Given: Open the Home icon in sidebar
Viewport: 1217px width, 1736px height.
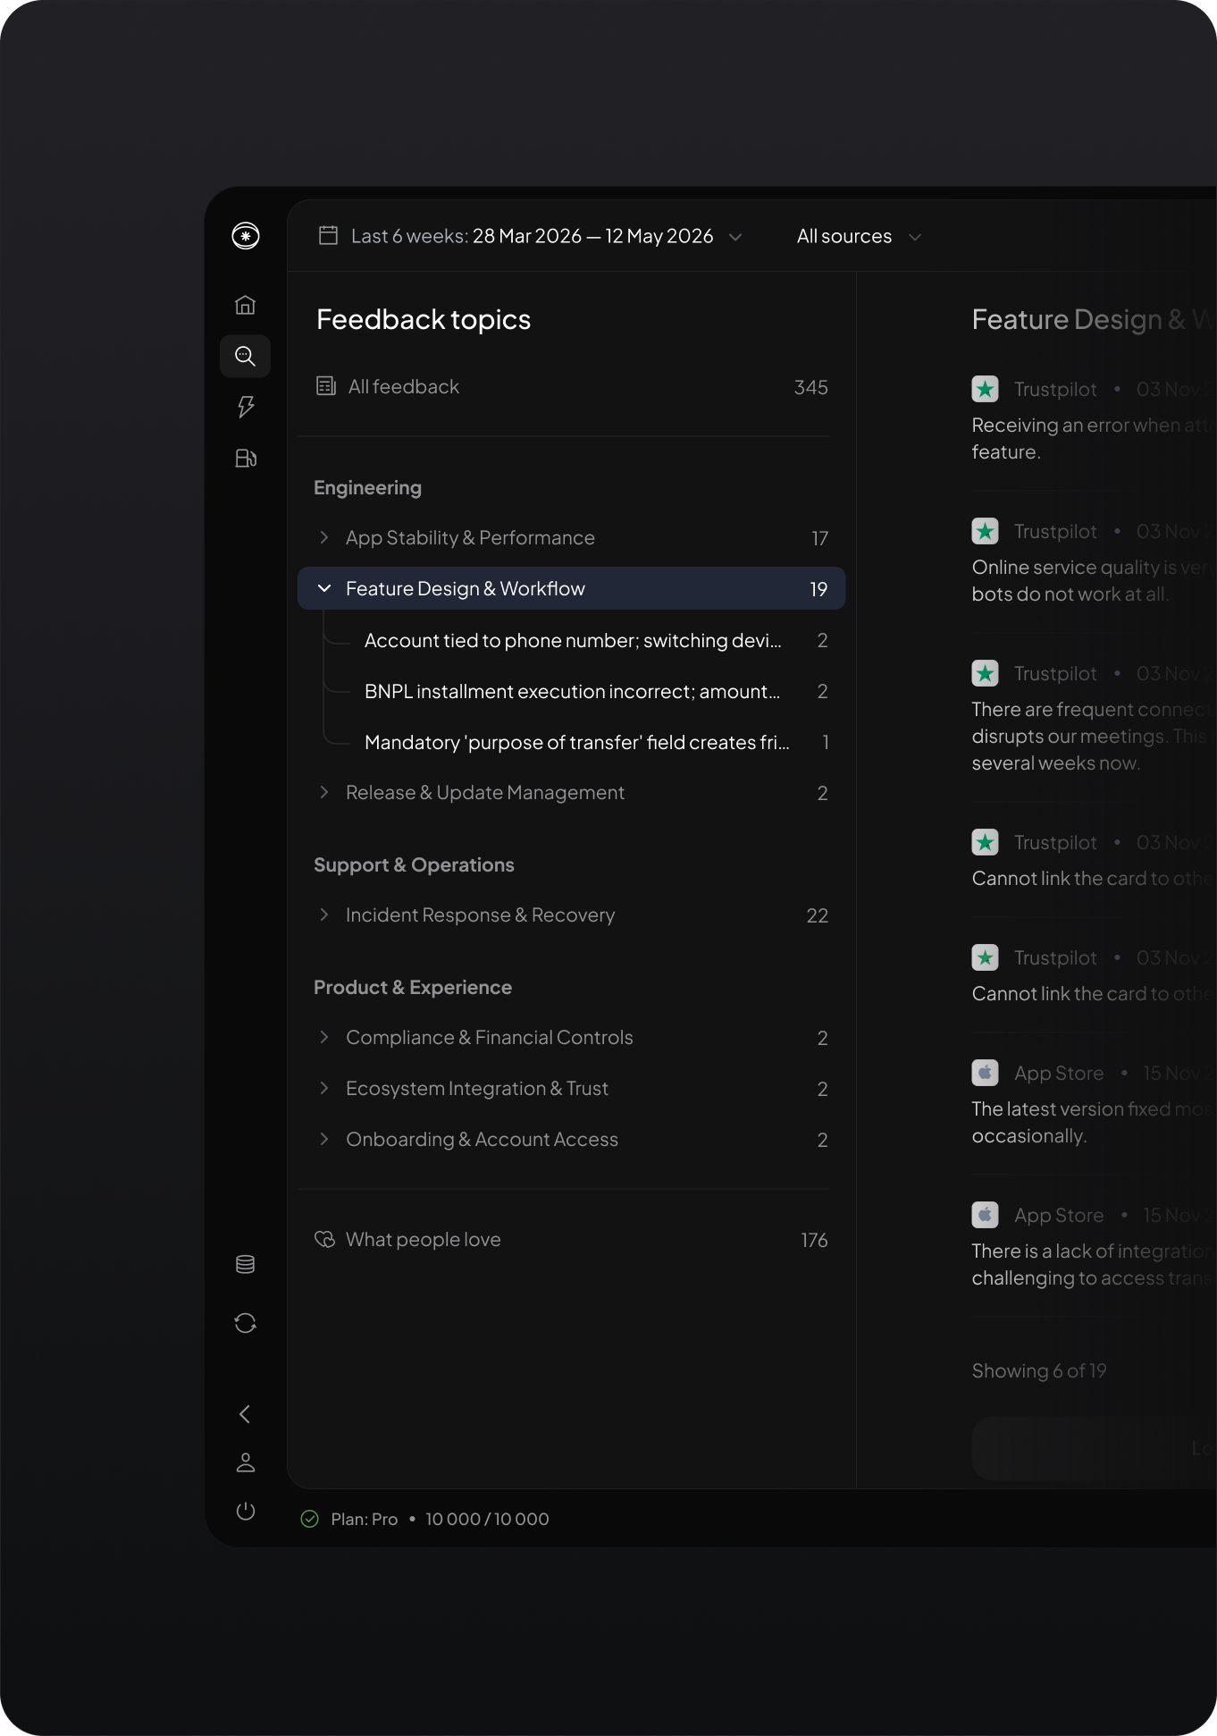Looking at the screenshot, I should pyautogui.click(x=246, y=305).
